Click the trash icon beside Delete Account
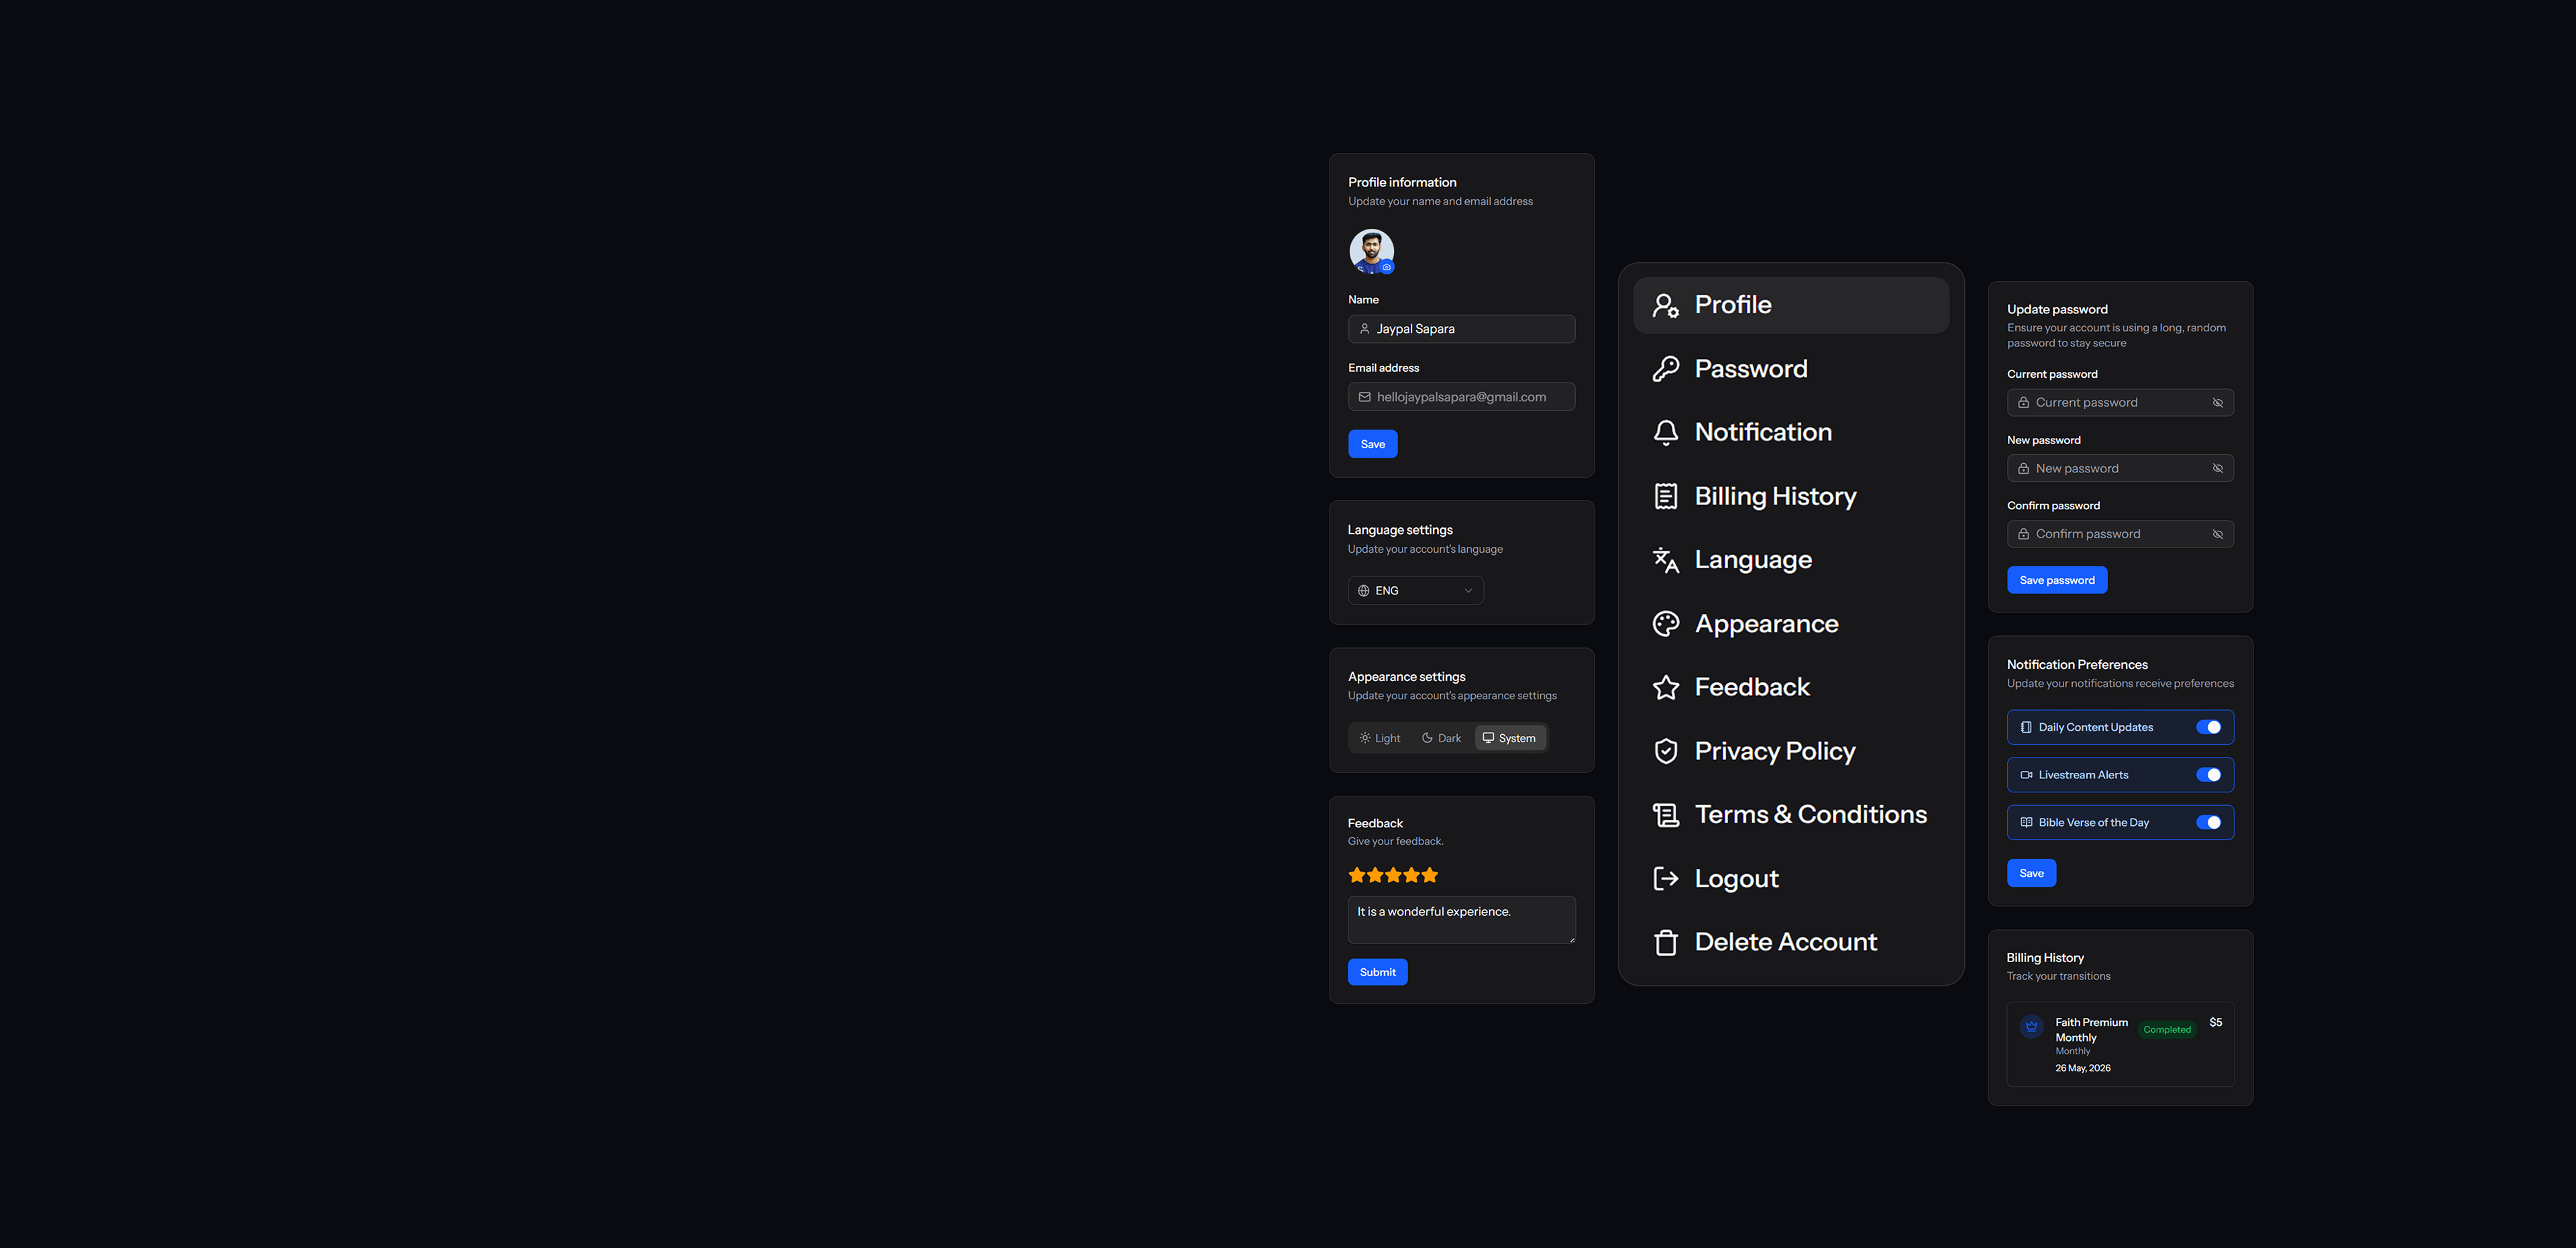Screen dimensions: 2576x1248 click(1666, 942)
